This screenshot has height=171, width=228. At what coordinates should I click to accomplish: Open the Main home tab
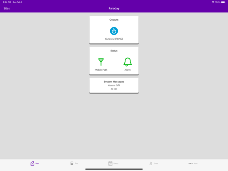35,164
